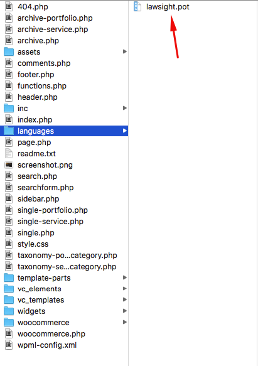
Task: Click the functions.php file icon
Action: 9,85
